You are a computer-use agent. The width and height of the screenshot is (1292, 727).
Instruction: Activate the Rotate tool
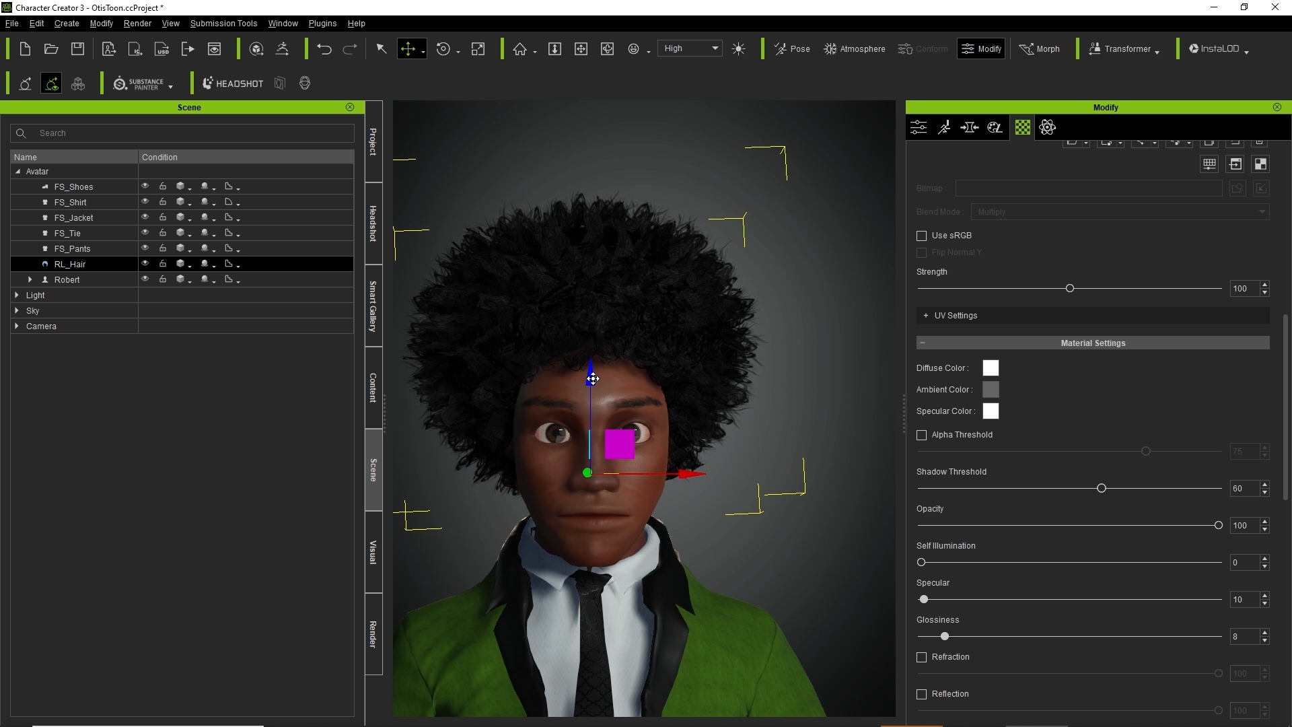443,49
